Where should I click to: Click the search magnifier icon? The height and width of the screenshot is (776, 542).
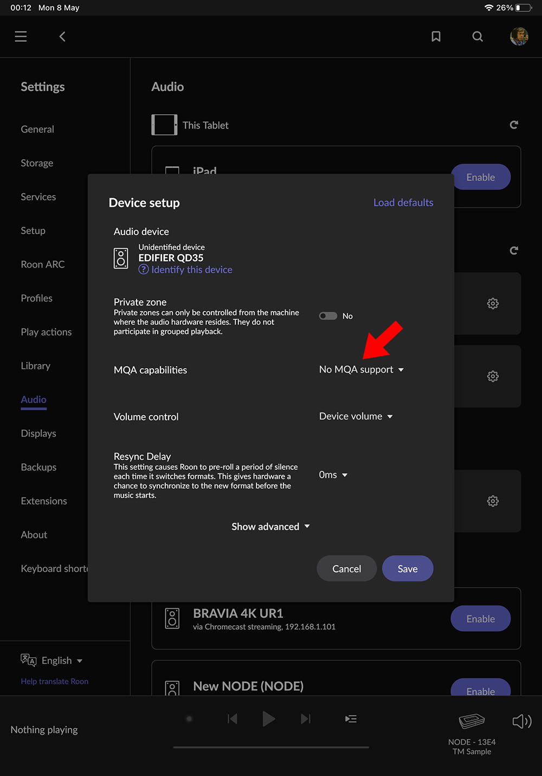click(478, 36)
